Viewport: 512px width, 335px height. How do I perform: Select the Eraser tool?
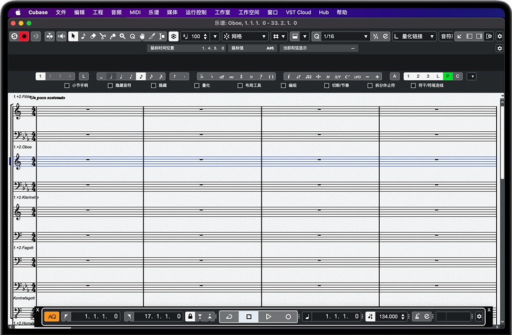coord(93,36)
